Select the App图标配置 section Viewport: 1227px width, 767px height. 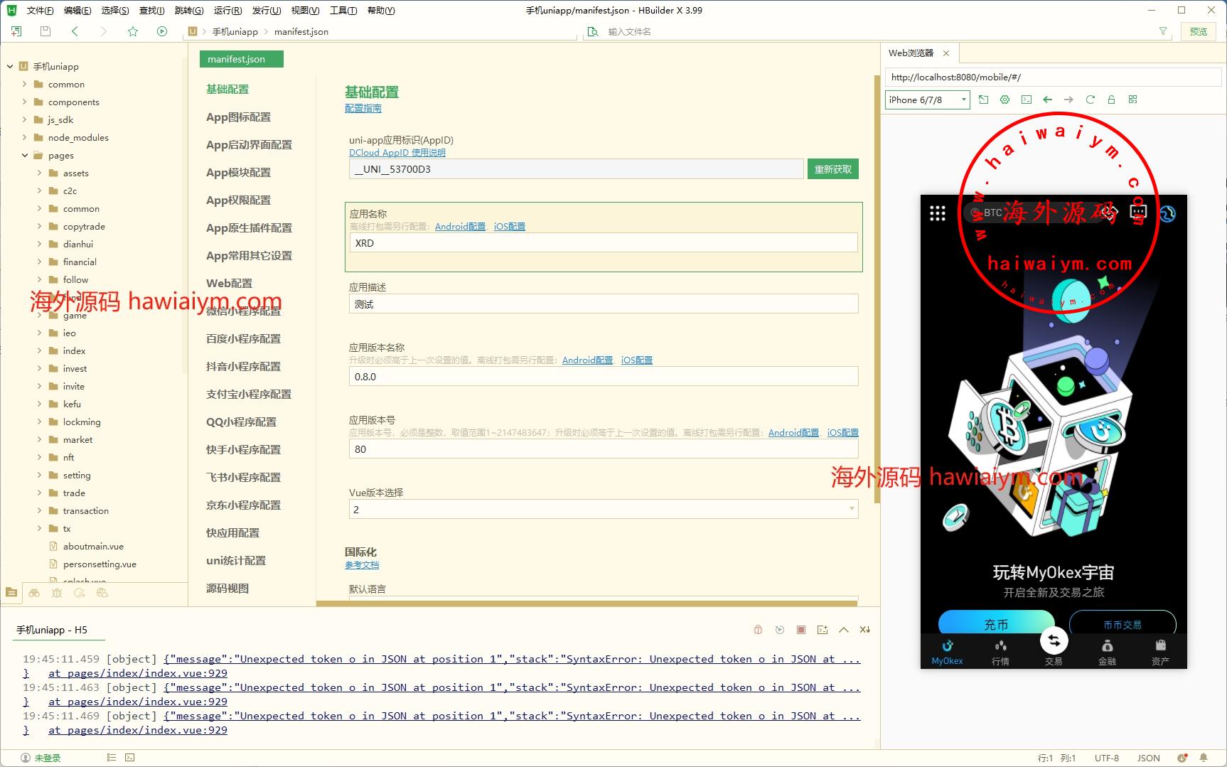tap(238, 117)
